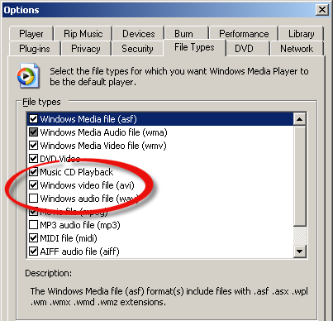Image resolution: width=333 pixels, height=321 pixels.
Task: Open the Rip Music tab
Action: pos(83,34)
